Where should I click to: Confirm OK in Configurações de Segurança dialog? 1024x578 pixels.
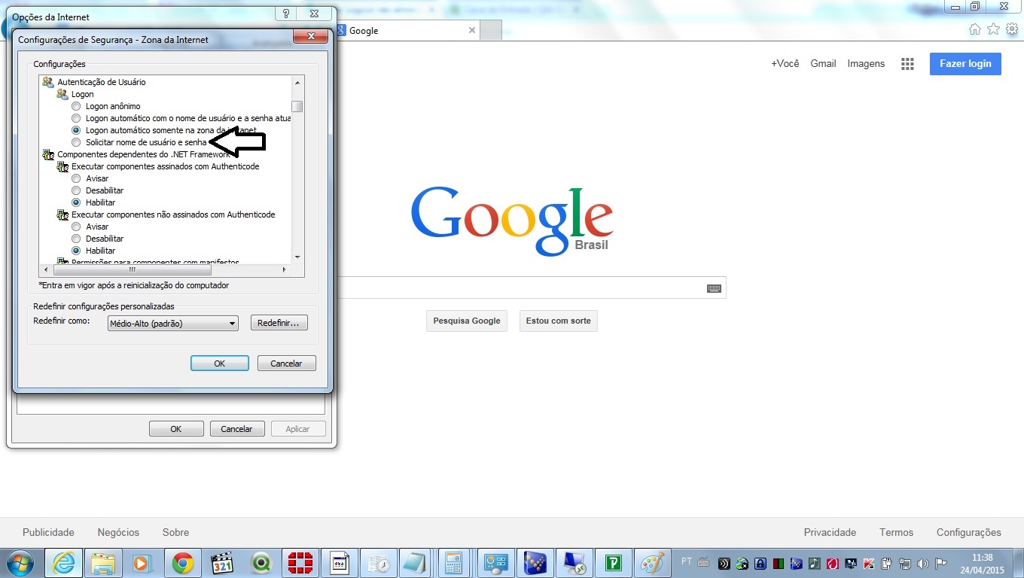(220, 364)
